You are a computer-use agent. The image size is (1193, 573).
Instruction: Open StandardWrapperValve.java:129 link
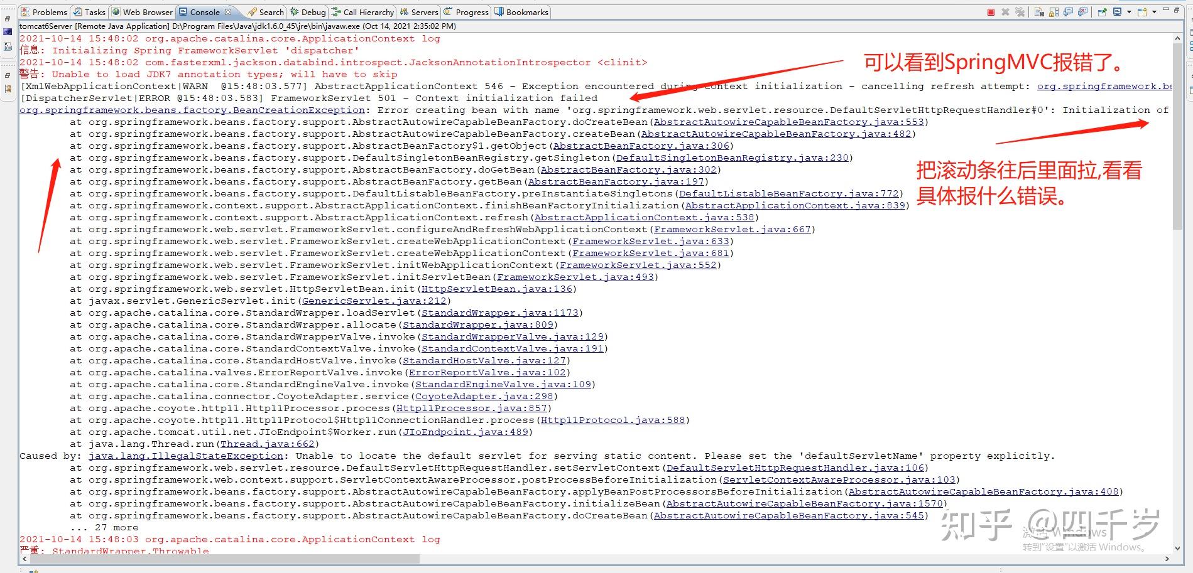(513, 336)
